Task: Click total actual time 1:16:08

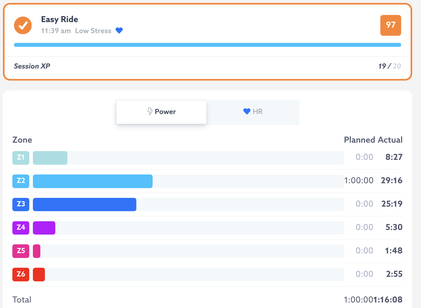Action: point(388,300)
